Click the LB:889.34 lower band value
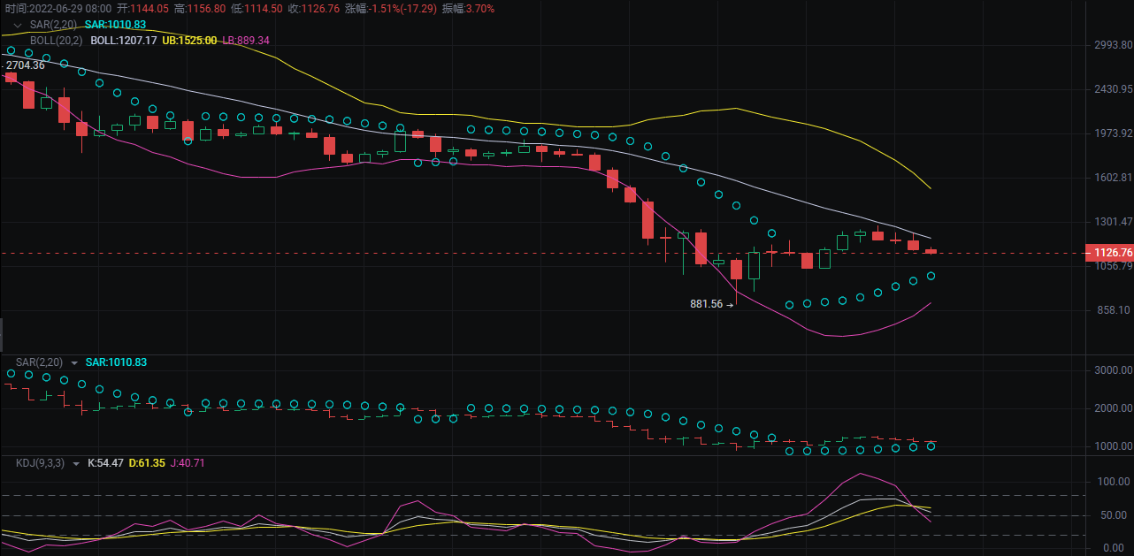The width and height of the screenshot is (1134, 556). pos(246,41)
